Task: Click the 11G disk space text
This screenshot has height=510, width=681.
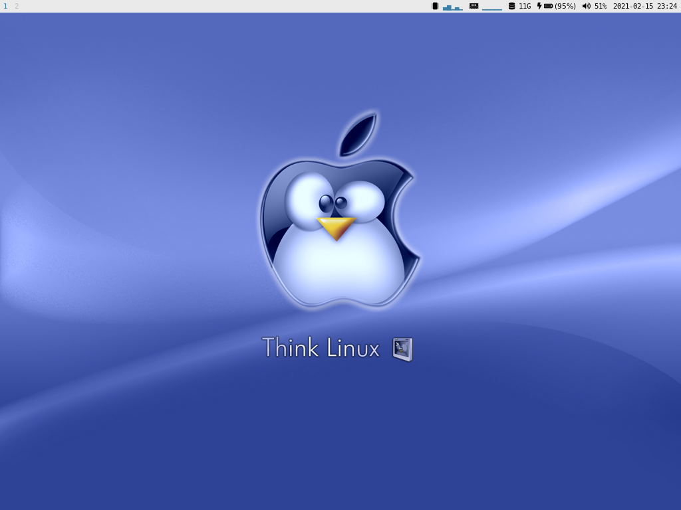Action: pos(525,6)
